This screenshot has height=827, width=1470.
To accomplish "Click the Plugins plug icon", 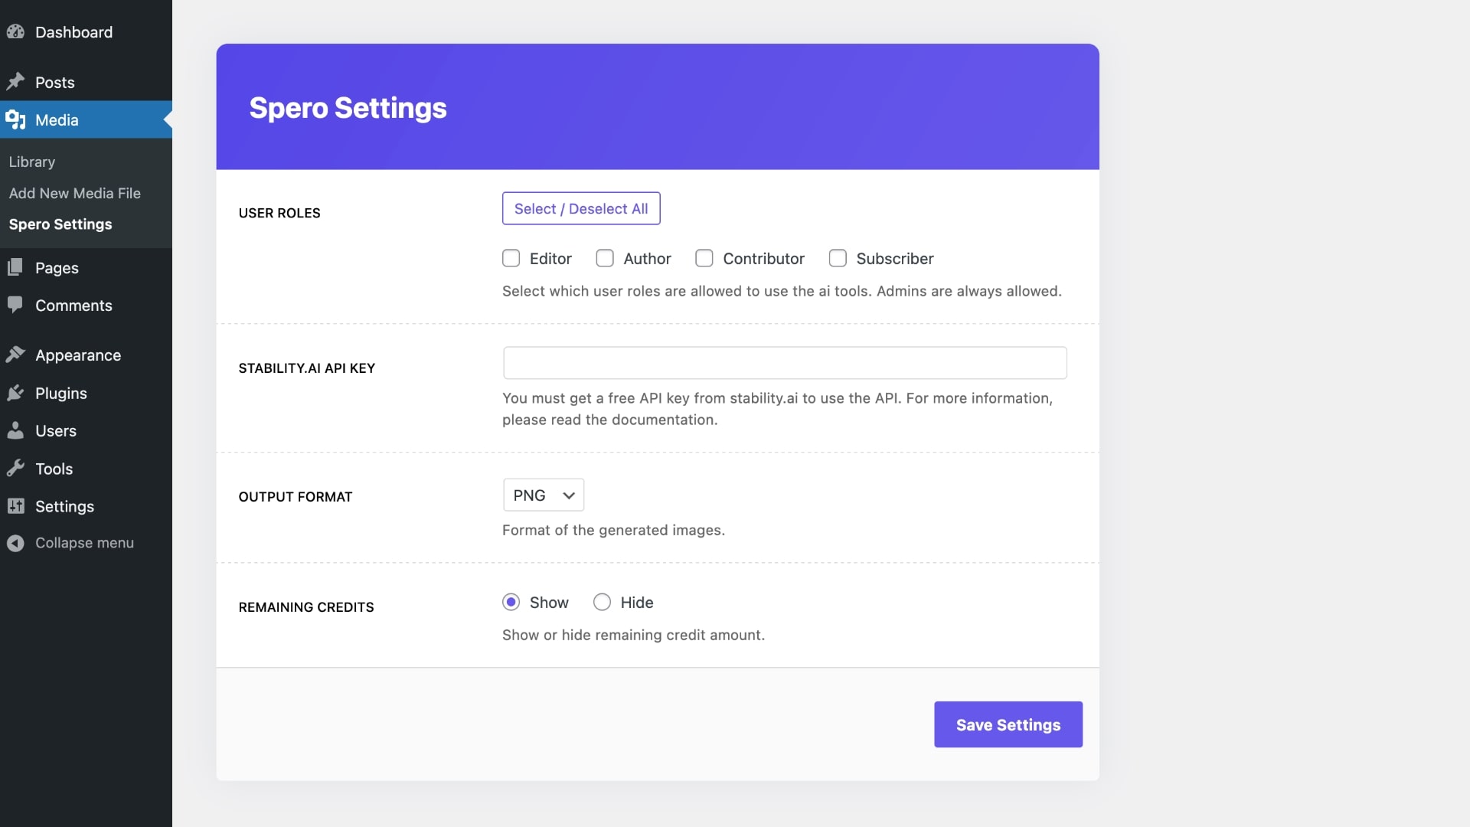I will (15, 393).
